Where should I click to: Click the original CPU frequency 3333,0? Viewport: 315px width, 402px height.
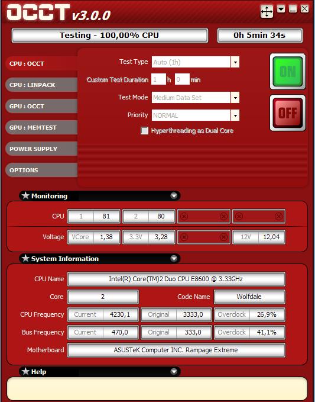[x=193, y=314]
